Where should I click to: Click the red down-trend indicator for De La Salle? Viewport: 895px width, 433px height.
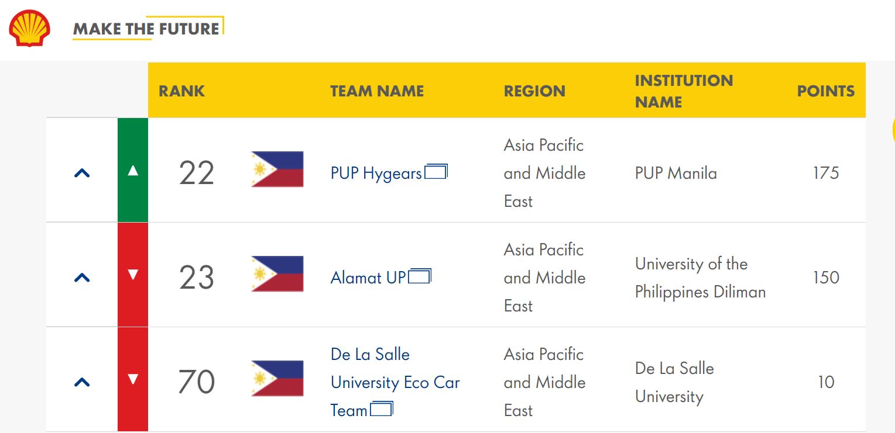click(x=133, y=379)
